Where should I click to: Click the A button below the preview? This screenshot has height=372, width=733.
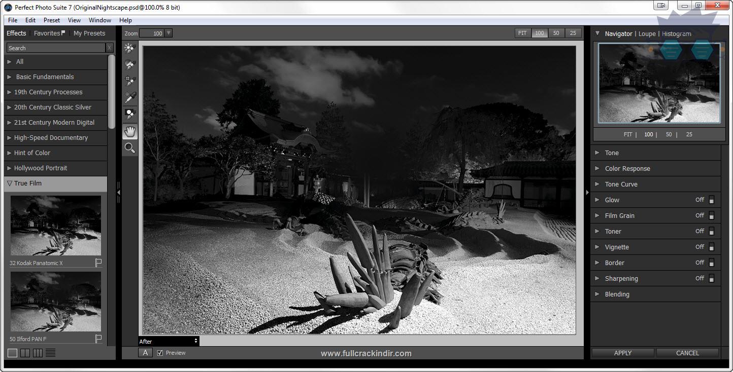[145, 353]
